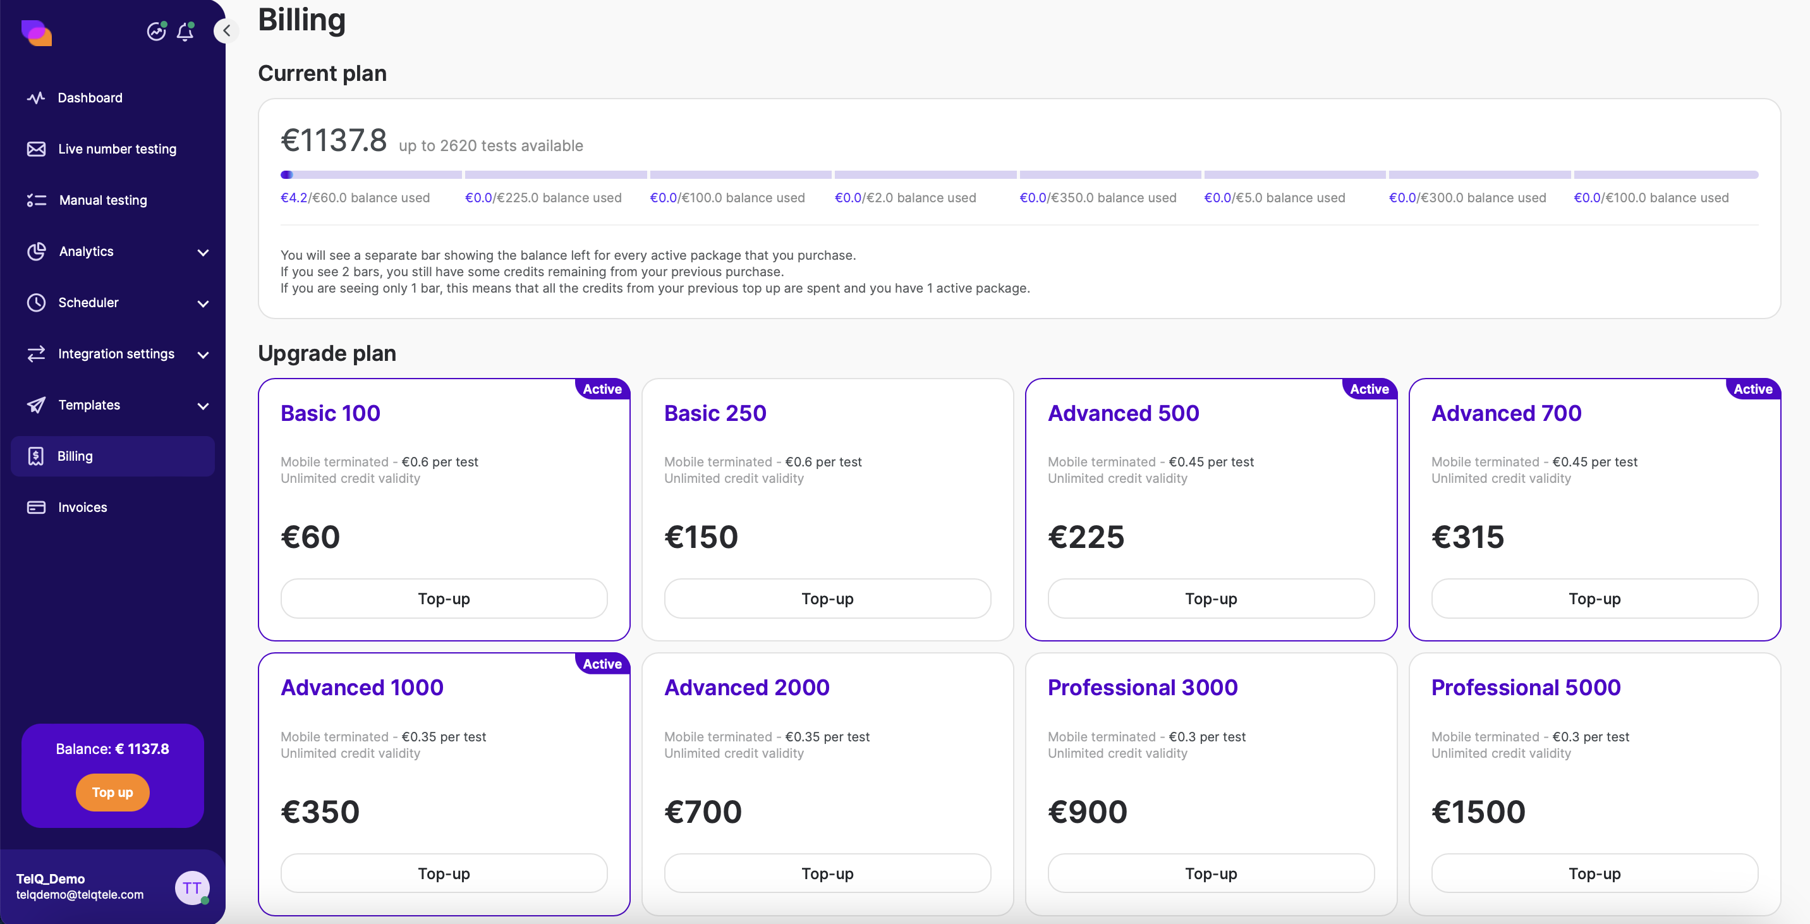This screenshot has width=1810, height=924.
Task: Click the Dashboard pulse icon
Action: click(x=36, y=98)
